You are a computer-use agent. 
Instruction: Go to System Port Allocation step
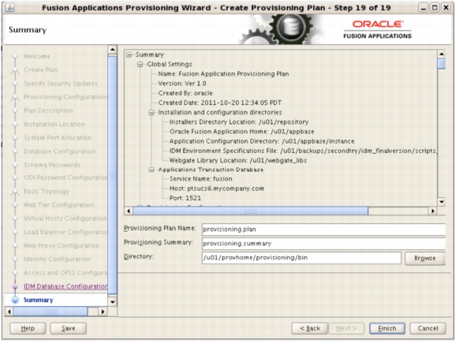(x=58, y=138)
